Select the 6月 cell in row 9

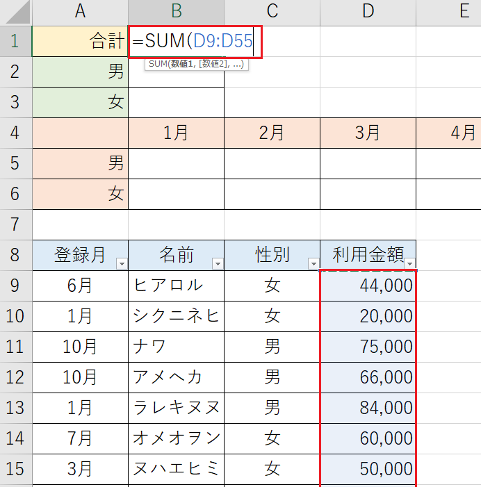coord(80,286)
